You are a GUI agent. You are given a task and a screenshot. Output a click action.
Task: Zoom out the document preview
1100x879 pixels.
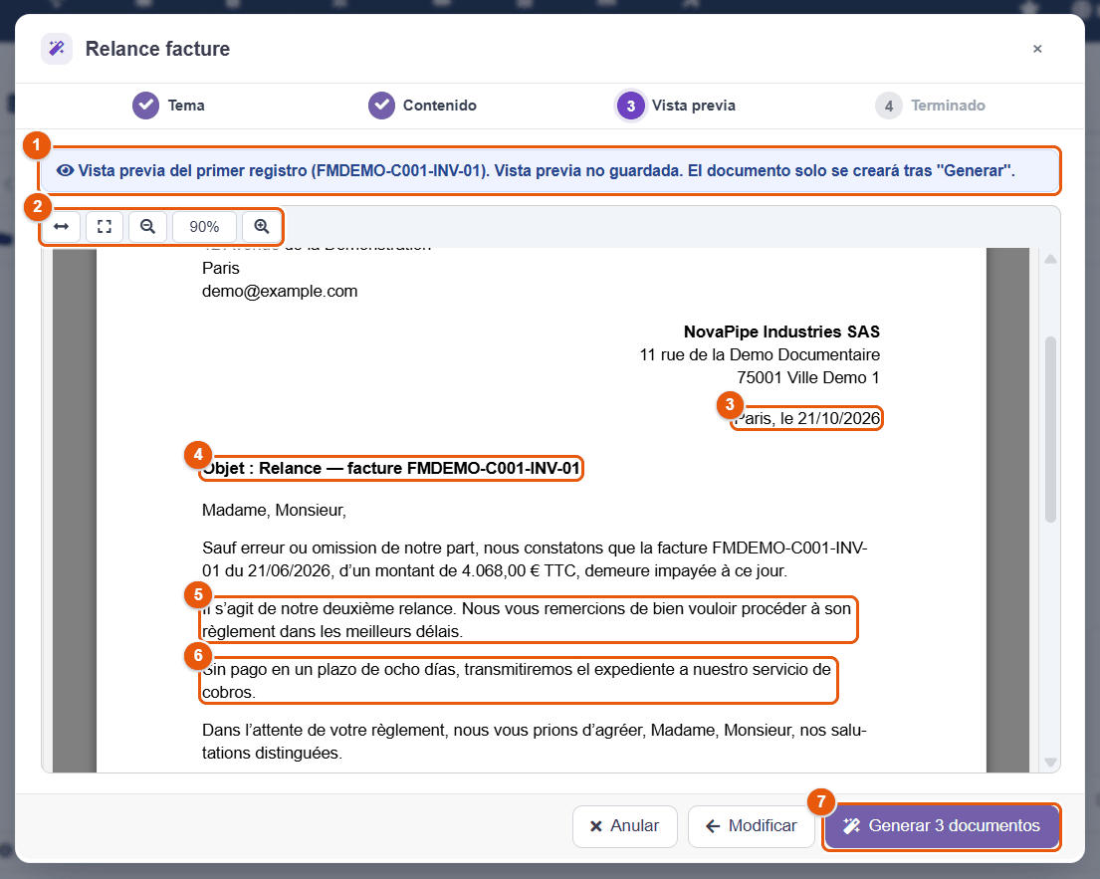tap(147, 227)
